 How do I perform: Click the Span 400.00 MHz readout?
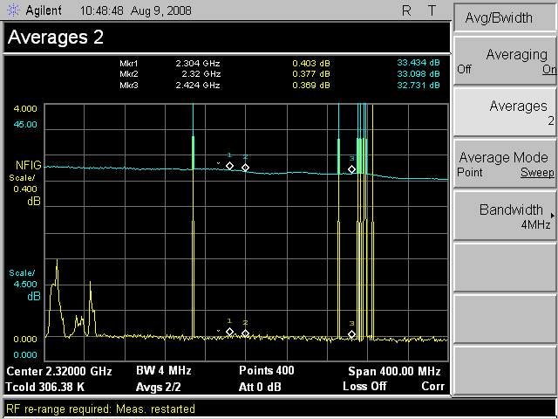(394, 372)
